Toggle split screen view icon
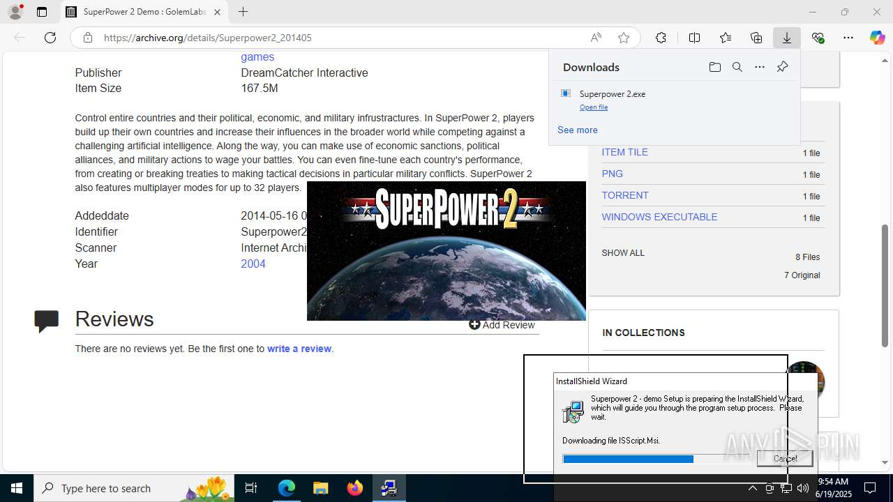 pyautogui.click(x=694, y=38)
